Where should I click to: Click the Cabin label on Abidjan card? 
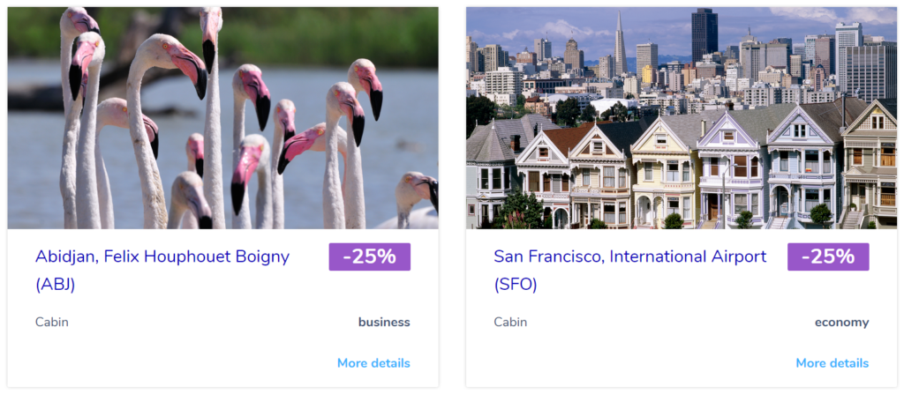coord(52,322)
